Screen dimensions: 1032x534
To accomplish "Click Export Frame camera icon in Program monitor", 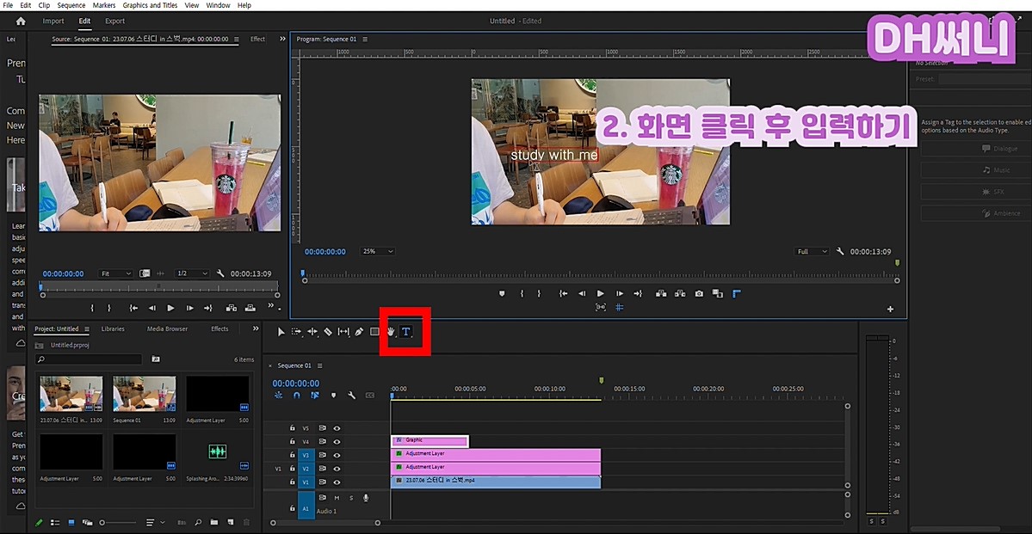I will 699,293.
